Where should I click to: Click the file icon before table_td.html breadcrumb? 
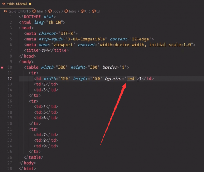tap(5, 11)
